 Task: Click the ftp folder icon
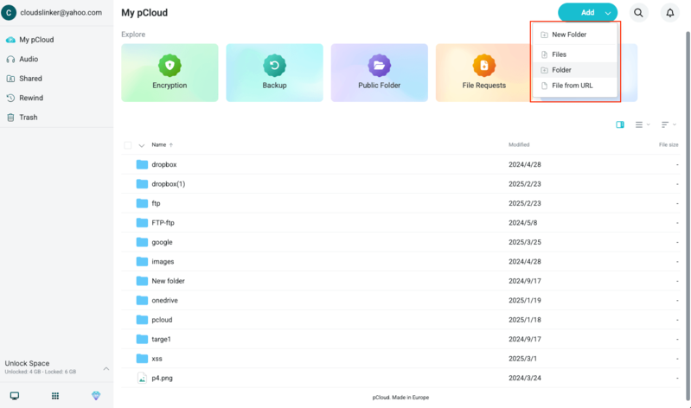tap(142, 203)
